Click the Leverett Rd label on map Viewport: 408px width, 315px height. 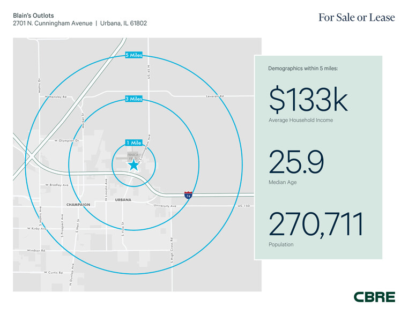[214, 96]
